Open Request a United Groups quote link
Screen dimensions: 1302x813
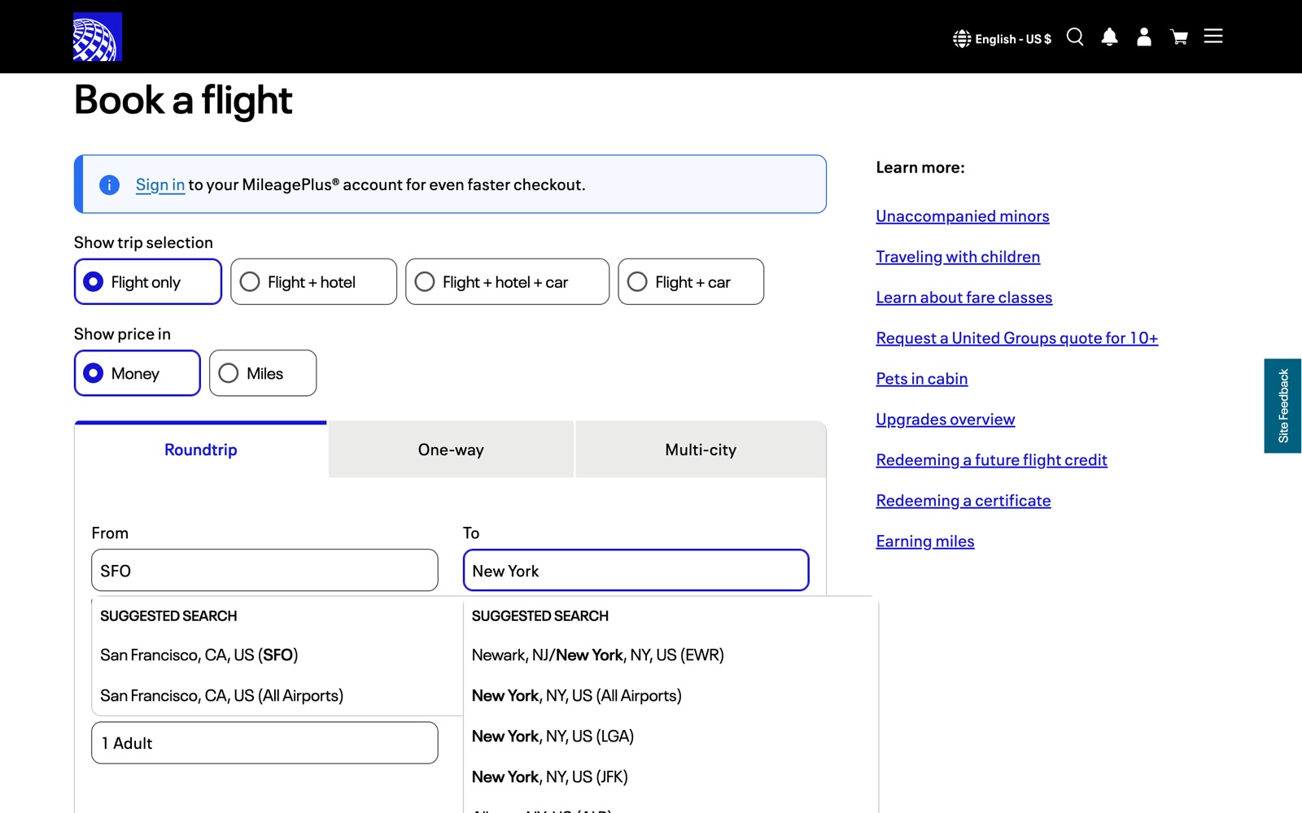pos(1017,338)
